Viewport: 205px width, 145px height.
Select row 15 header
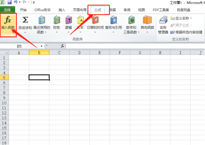point(4,128)
